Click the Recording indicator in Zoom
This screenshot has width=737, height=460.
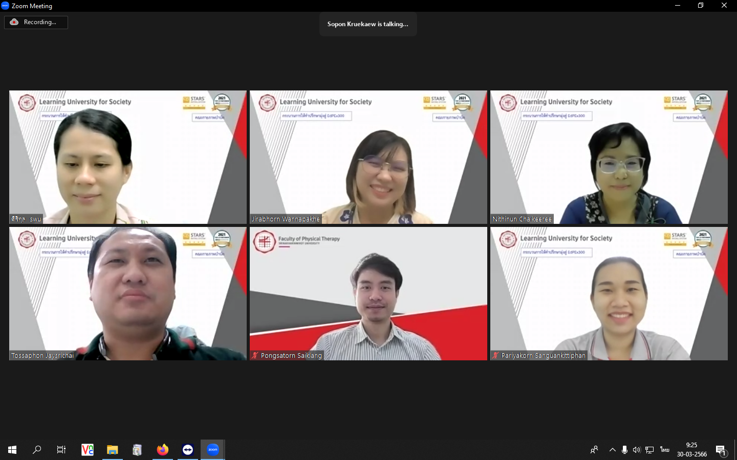pyautogui.click(x=36, y=22)
